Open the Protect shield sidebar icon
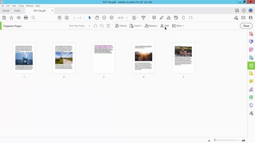This screenshot has height=143, width=255. [x=251, y=105]
